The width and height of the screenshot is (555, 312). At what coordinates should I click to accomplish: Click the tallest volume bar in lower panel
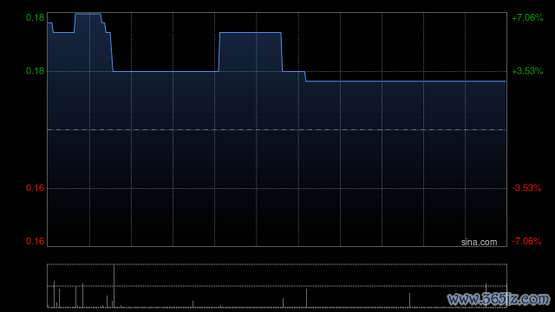(114, 286)
